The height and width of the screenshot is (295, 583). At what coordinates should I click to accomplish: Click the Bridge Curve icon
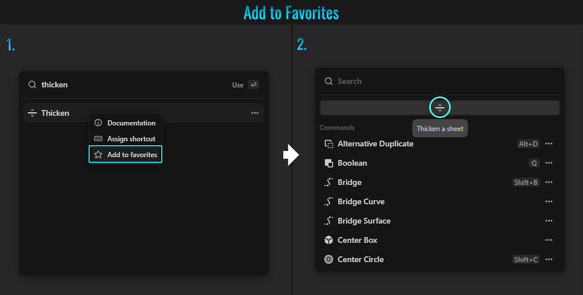329,202
